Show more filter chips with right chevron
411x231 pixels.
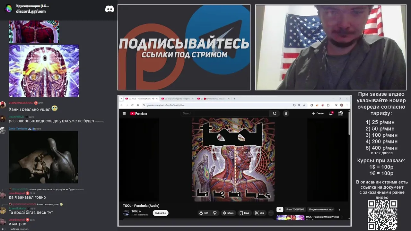tap(339, 210)
